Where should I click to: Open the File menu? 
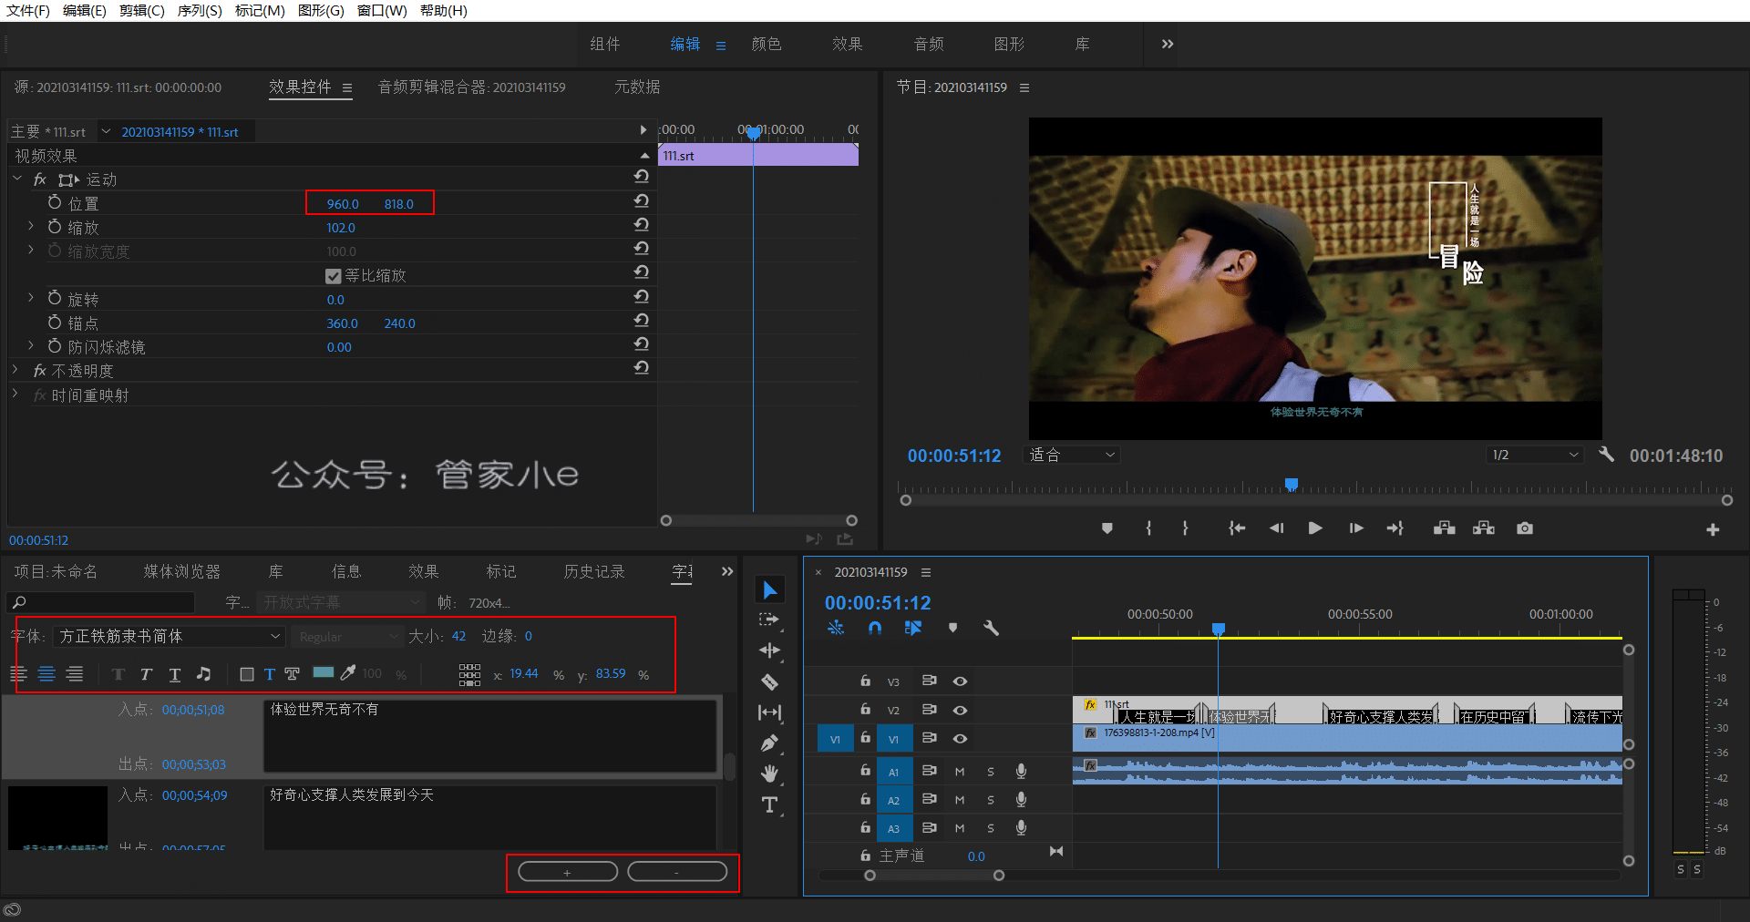(28, 11)
